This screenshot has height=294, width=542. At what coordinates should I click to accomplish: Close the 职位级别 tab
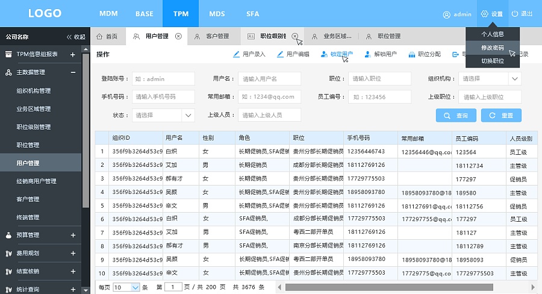pos(294,36)
